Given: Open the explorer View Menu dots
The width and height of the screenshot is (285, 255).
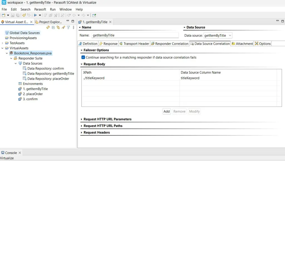Looking at the screenshot, I should pyautogui.click(x=73, y=28).
